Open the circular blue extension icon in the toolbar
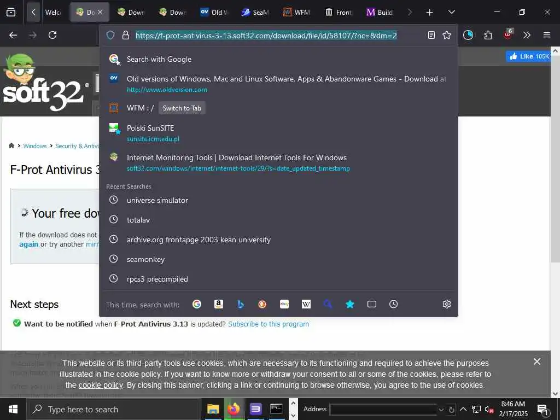 (468, 35)
